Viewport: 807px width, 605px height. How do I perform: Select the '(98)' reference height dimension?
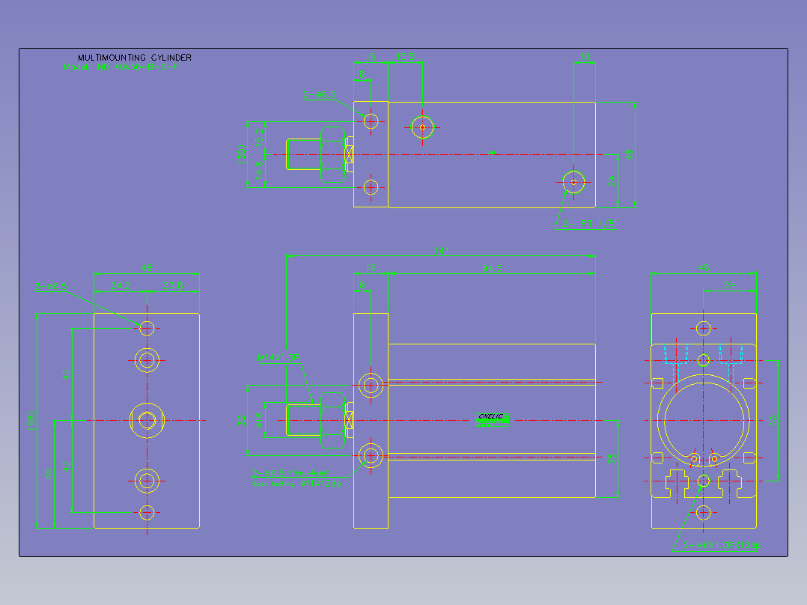[x=31, y=421]
